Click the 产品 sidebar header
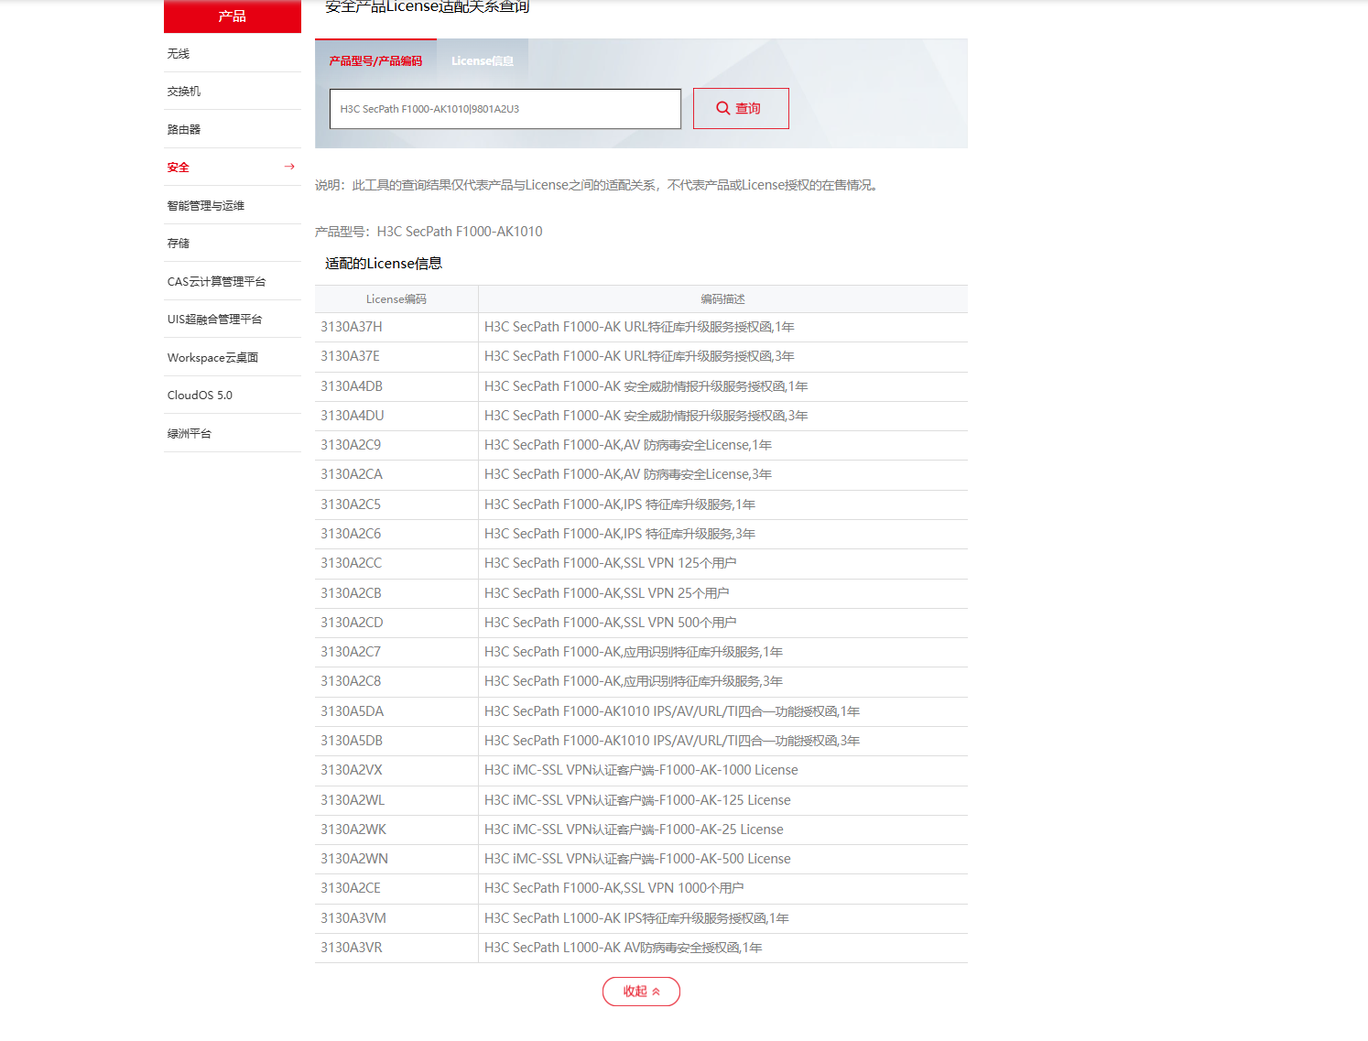The width and height of the screenshot is (1368, 1041). click(x=232, y=16)
